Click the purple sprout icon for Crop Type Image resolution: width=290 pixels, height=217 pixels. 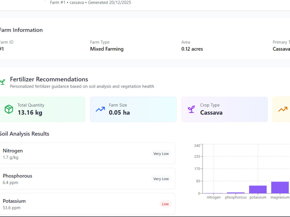click(191, 109)
